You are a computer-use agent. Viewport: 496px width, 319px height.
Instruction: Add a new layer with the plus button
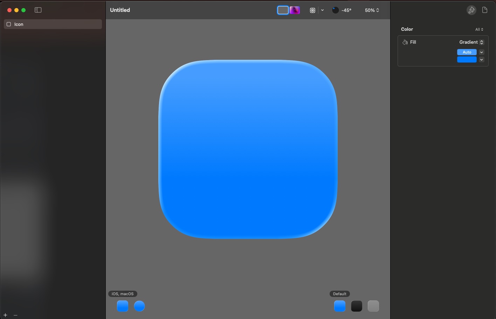5,314
